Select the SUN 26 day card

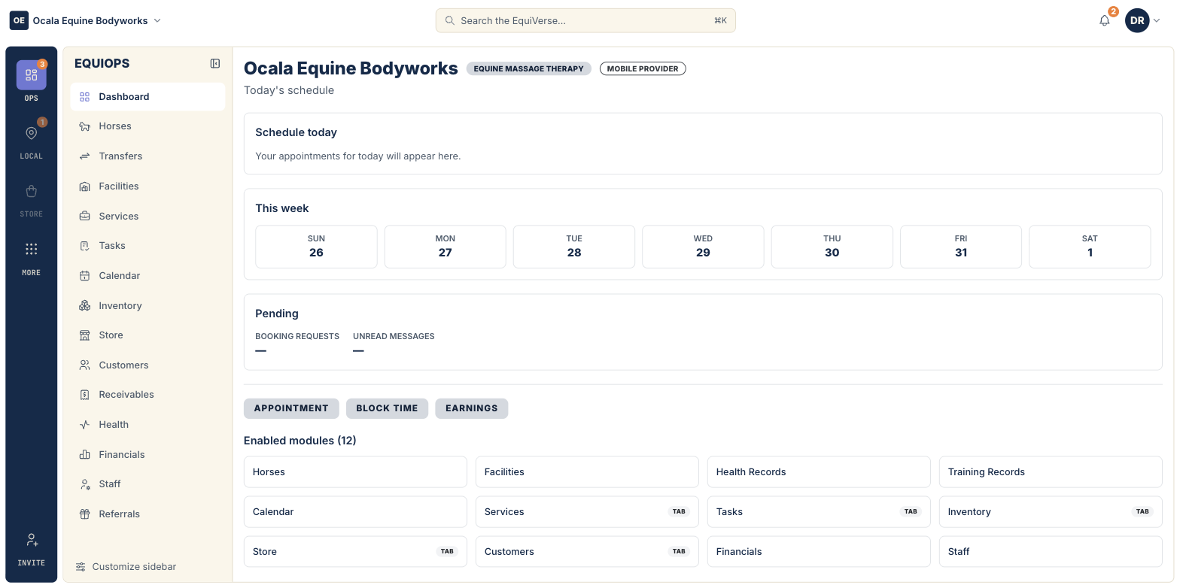316,247
